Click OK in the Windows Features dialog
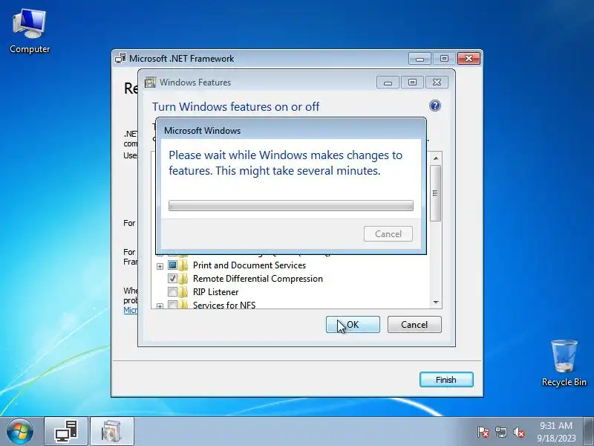Viewport: 594px width, 446px height. 353,325
